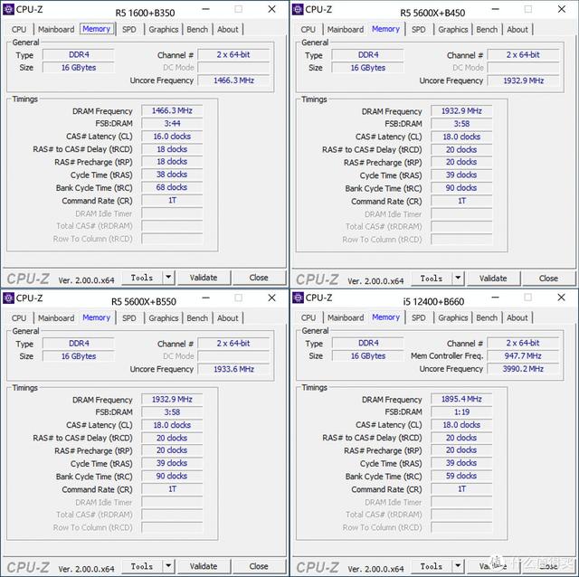Viewport: 579px width, 577px height.
Task: Minimize the R5 5600X+B550 window
Action: tap(206, 298)
